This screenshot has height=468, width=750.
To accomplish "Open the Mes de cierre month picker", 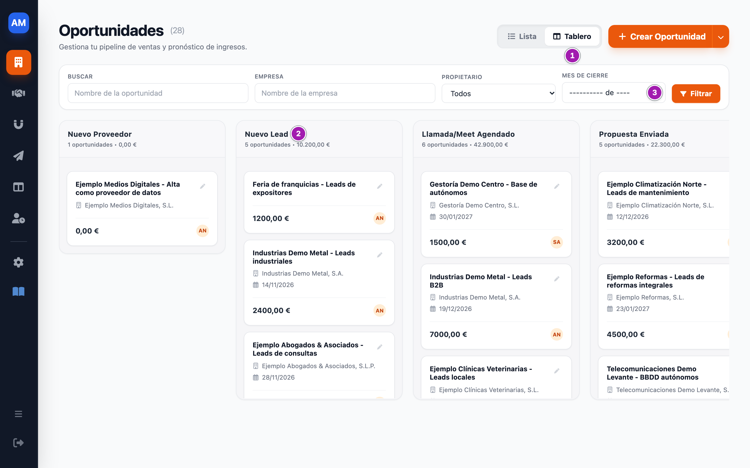I will (613, 93).
